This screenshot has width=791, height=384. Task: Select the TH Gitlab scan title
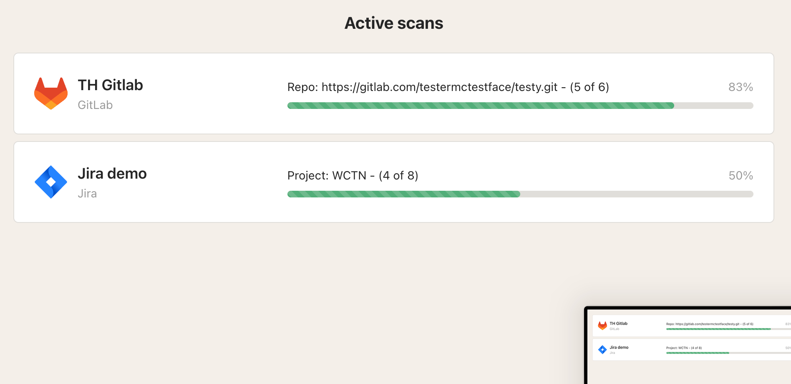pos(111,85)
